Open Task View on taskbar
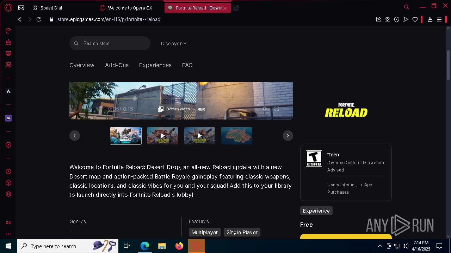451x253 pixels. coord(127,246)
